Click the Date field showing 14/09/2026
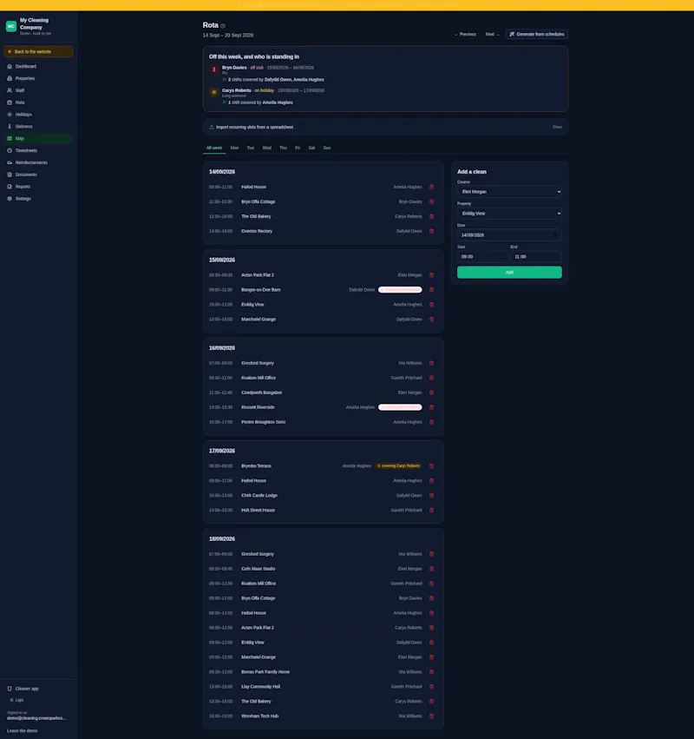Image resolution: width=694 pixels, height=739 pixels. (509, 235)
